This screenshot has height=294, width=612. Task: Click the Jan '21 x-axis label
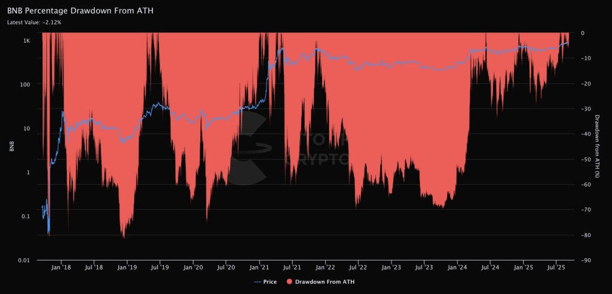click(259, 267)
